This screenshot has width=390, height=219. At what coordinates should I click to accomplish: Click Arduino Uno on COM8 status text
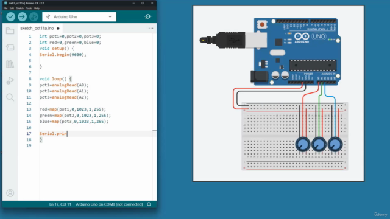109,204
